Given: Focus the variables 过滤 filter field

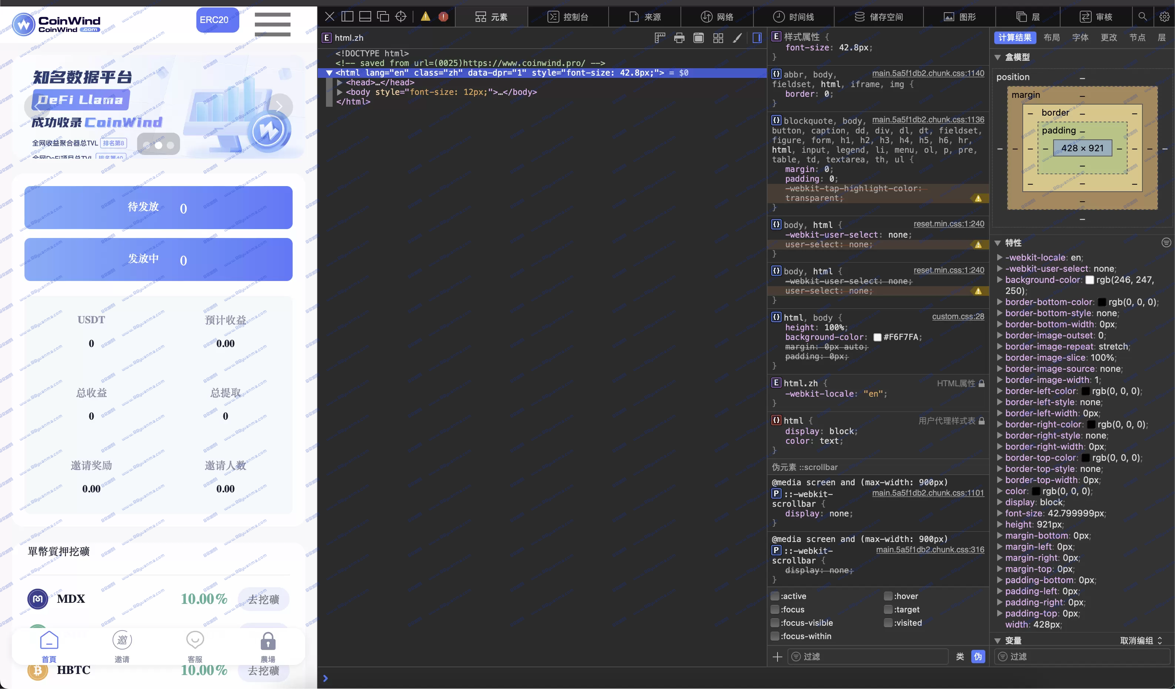Looking at the screenshot, I should click(1082, 657).
